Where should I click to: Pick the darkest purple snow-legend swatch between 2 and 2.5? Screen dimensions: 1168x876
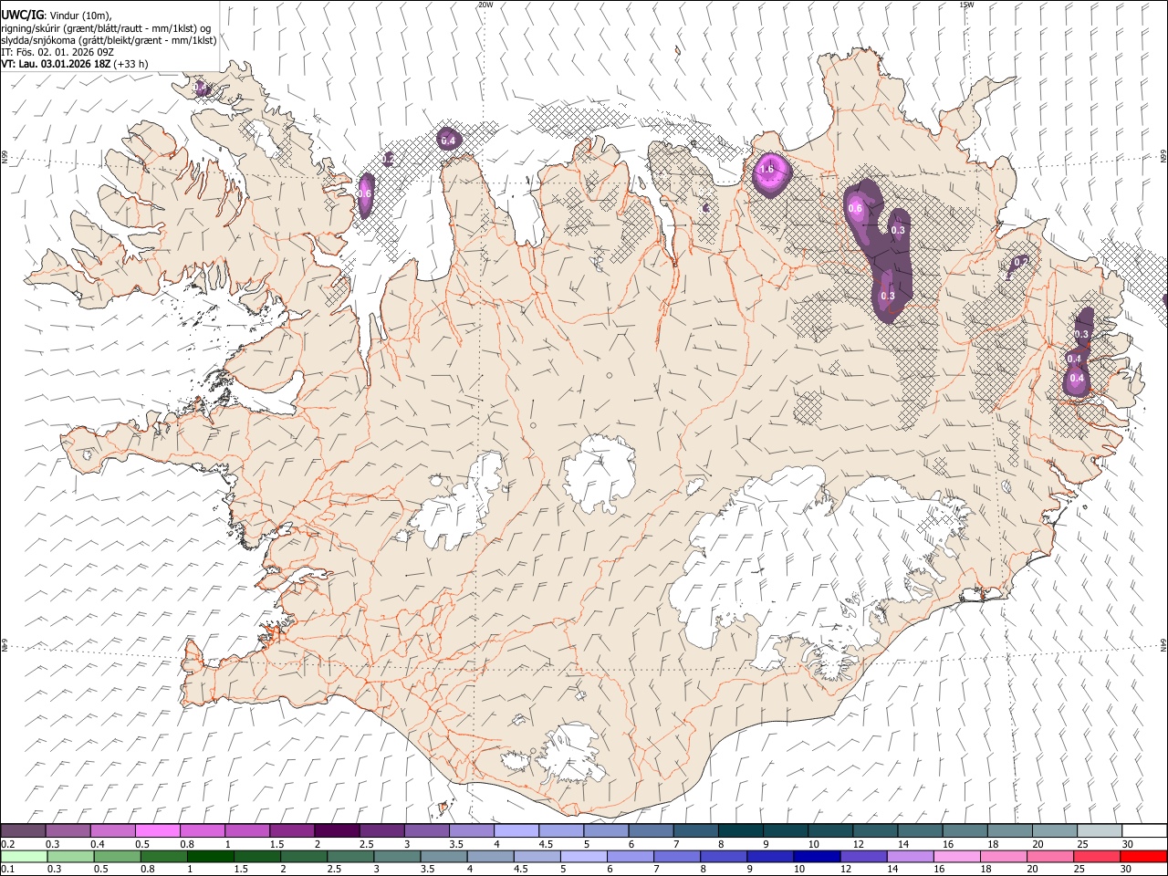[337, 831]
